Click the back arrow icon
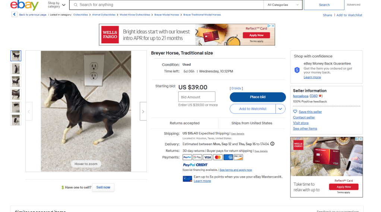The width and height of the screenshot is (381, 212). coord(14,15)
